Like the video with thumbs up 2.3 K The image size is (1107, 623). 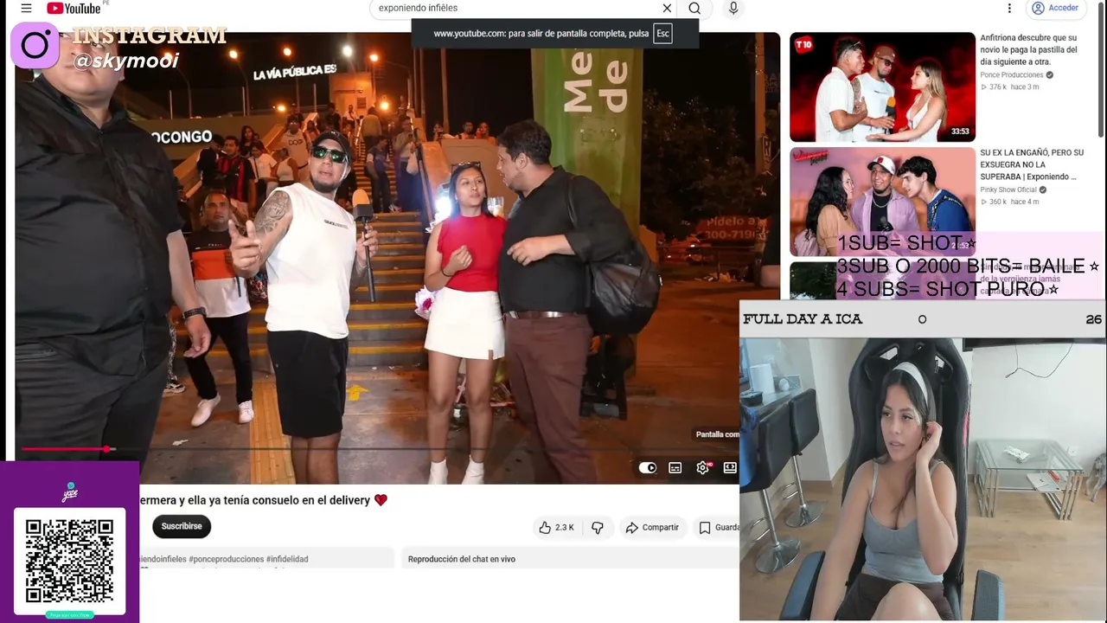click(x=556, y=528)
